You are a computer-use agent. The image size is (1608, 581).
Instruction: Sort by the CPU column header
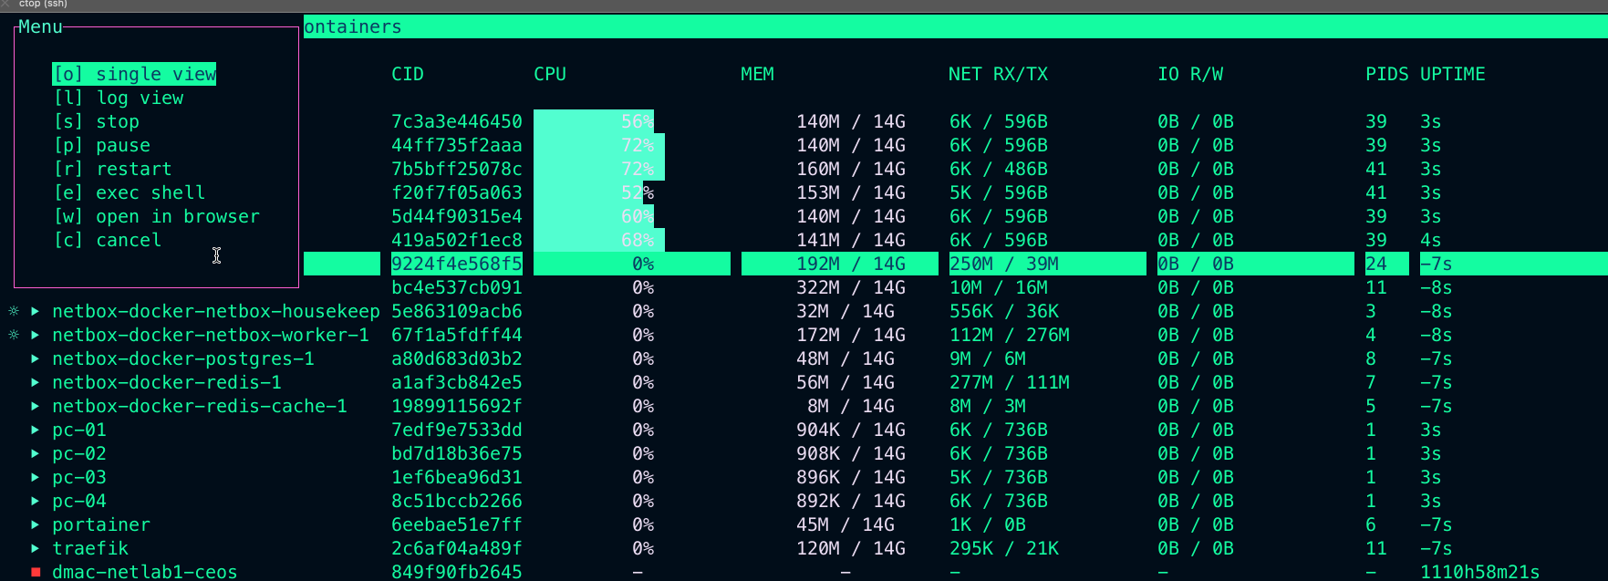coord(550,74)
